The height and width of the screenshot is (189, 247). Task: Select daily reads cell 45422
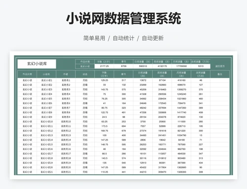pos(143,167)
